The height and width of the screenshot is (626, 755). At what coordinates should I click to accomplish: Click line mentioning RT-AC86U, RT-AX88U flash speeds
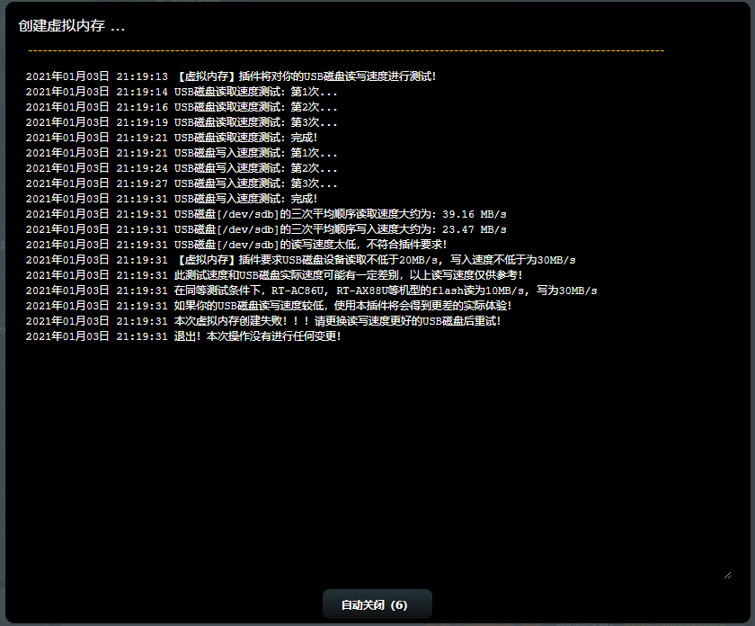[312, 291]
